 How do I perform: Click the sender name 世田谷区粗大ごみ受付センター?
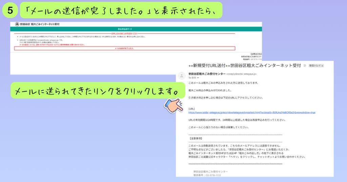pyautogui.click(x=207, y=74)
